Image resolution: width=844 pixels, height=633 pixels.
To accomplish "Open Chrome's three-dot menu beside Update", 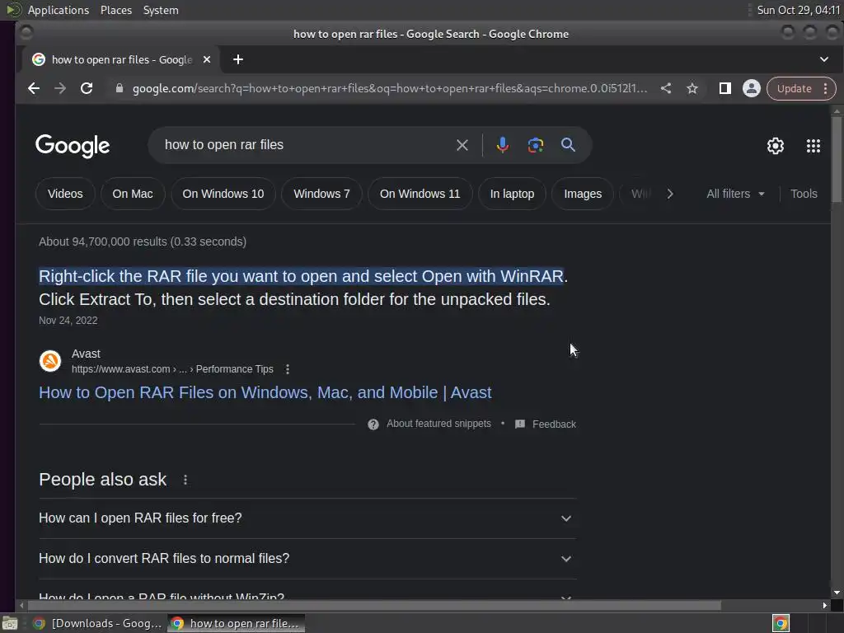I will tap(825, 88).
